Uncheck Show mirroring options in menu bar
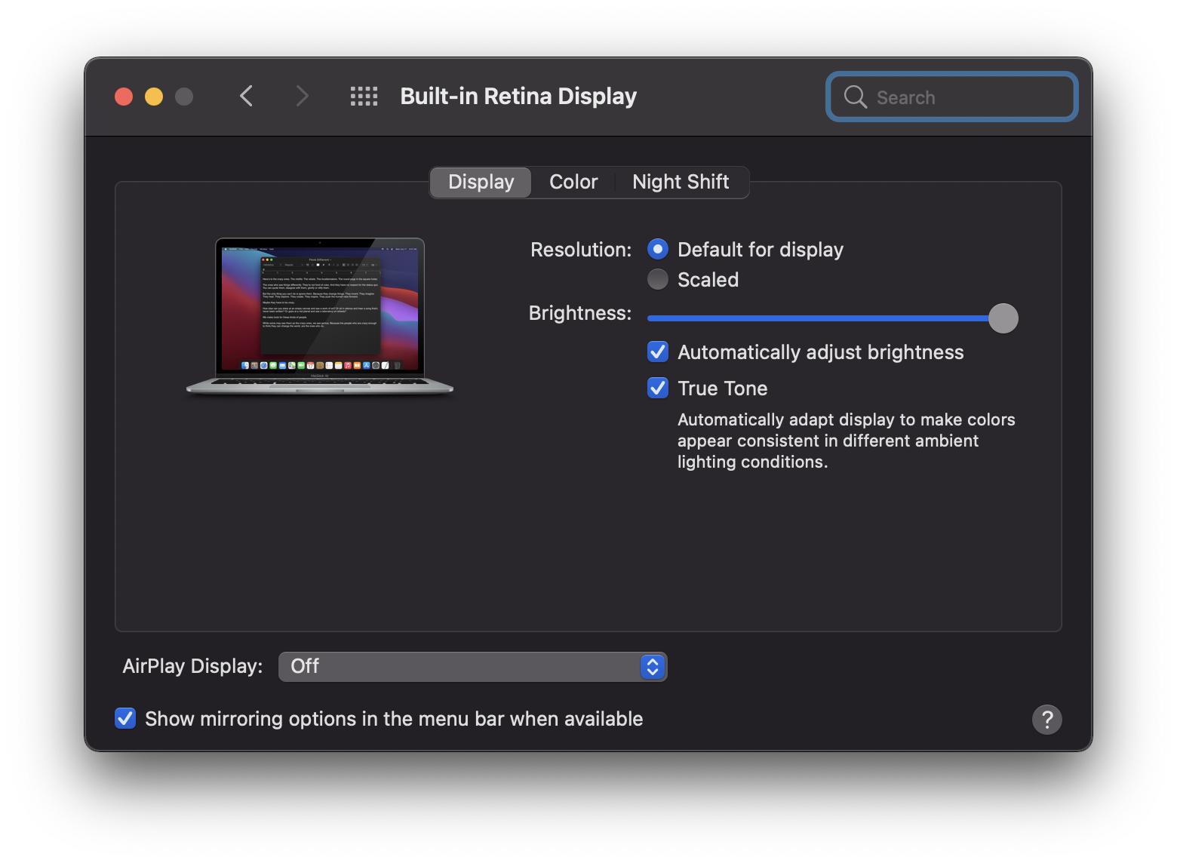The height and width of the screenshot is (863, 1177). pyautogui.click(x=125, y=719)
